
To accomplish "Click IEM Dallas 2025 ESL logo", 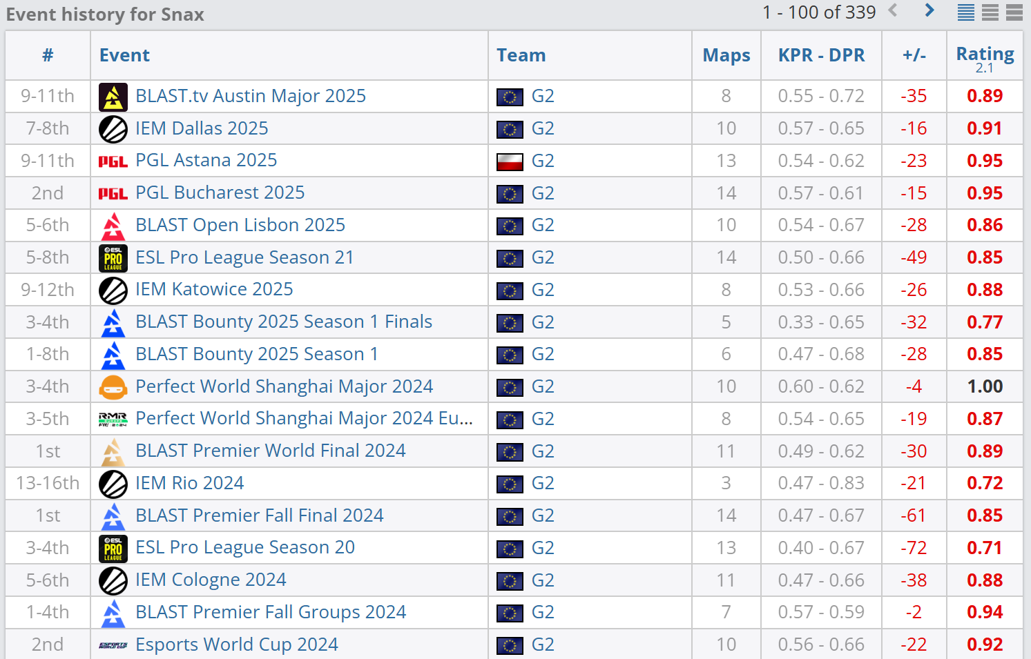I will [x=113, y=129].
